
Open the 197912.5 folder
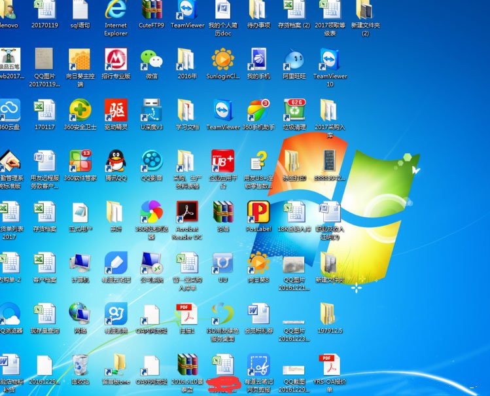330,318
